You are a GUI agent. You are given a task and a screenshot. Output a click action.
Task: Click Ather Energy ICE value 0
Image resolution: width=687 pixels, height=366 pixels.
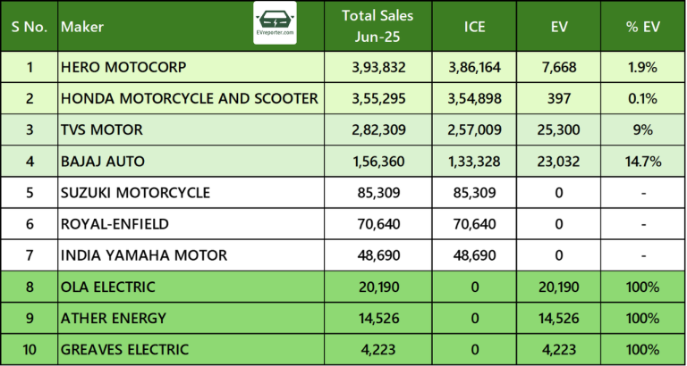475,319
